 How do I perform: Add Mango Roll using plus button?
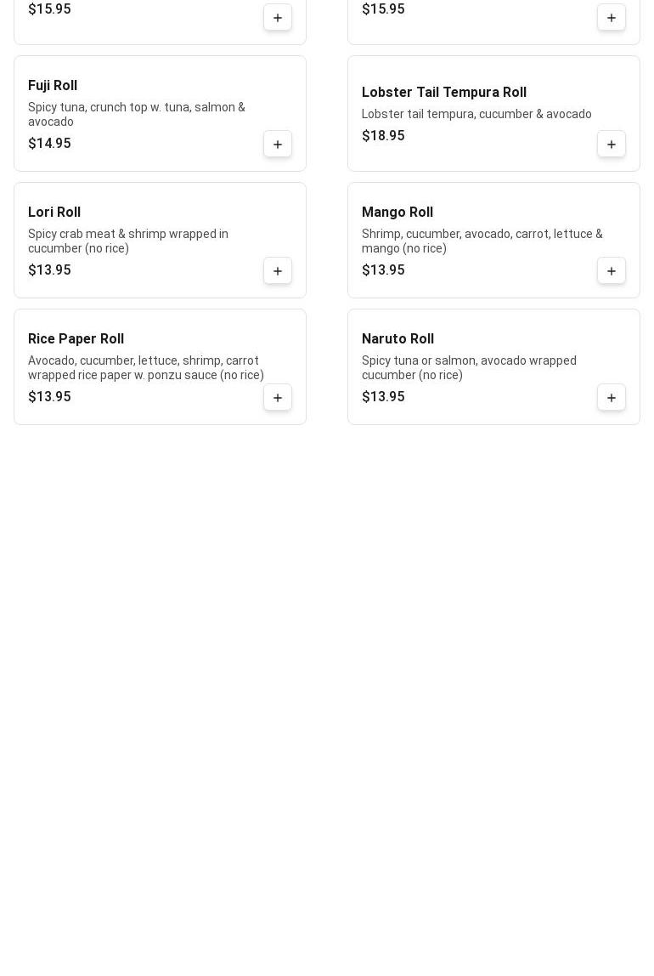tap(612, 271)
